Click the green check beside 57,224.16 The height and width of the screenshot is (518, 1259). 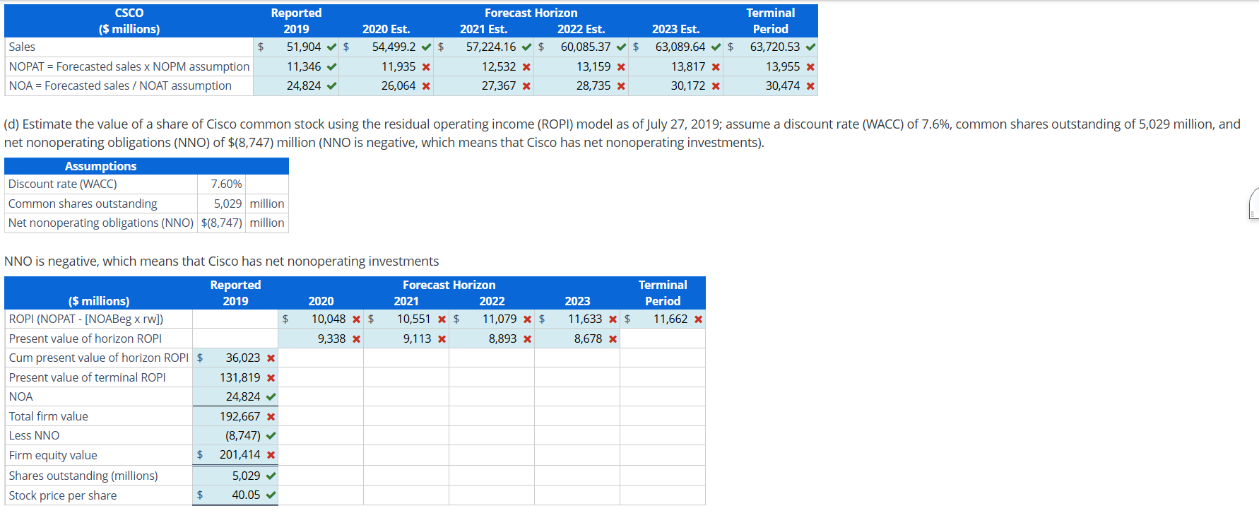tap(527, 47)
